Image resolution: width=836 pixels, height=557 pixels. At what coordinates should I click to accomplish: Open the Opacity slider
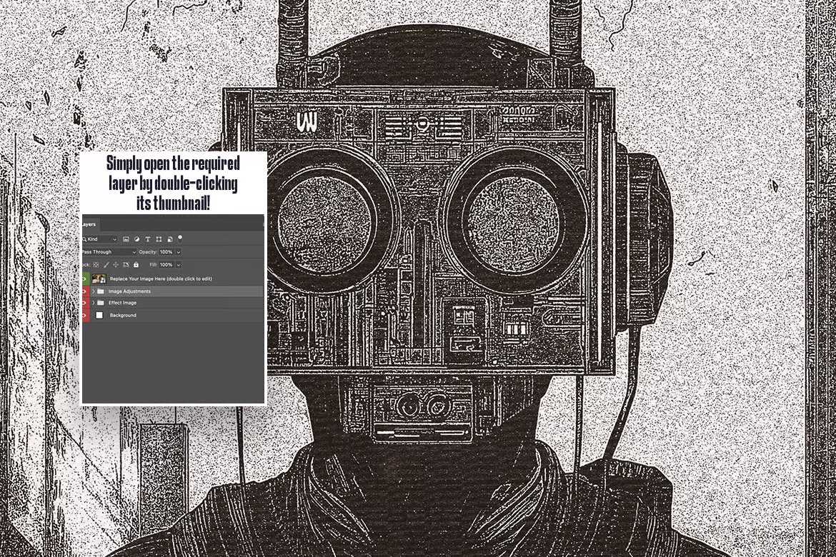177,252
